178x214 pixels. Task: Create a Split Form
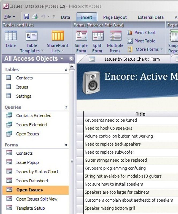click(x=97, y=42)
